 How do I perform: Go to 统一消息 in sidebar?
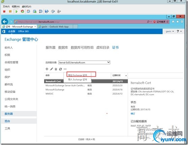[x=10, y=106]
